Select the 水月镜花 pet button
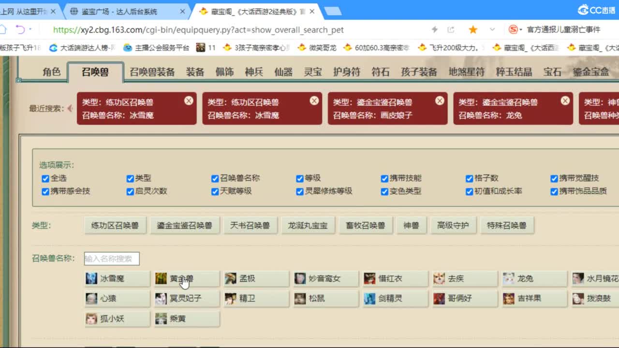 point(595,278)
